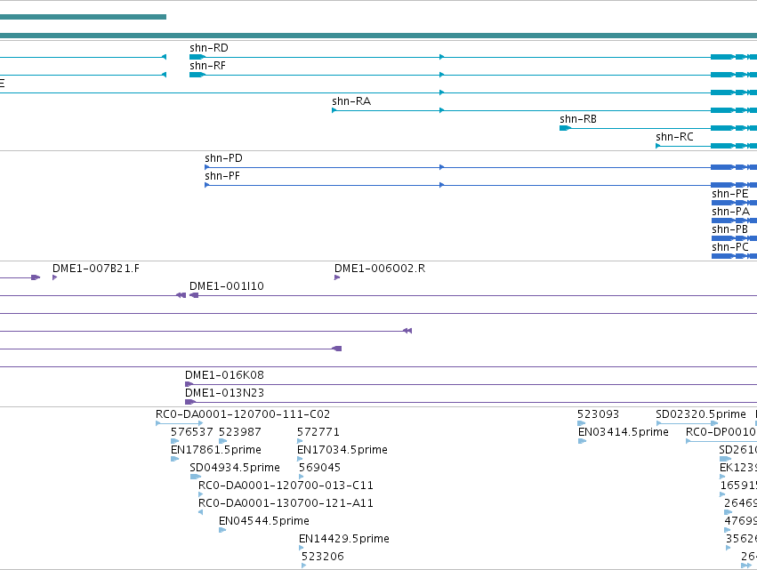Screen dimensions: 757x570
Task: Click the short teal gene bar at top
Action: point(83,17)
